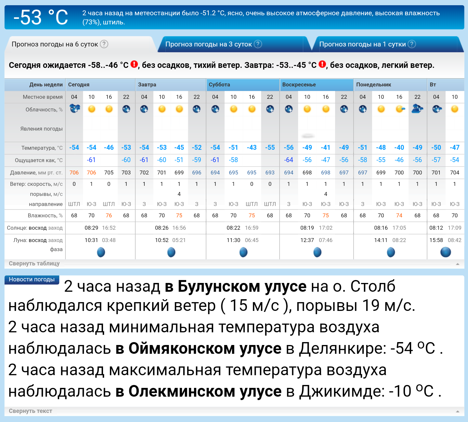This screenshot has height=422, width=468.
Task: Open the Новости погоды label
Action: pyautogui.click(x=32, y=279)
